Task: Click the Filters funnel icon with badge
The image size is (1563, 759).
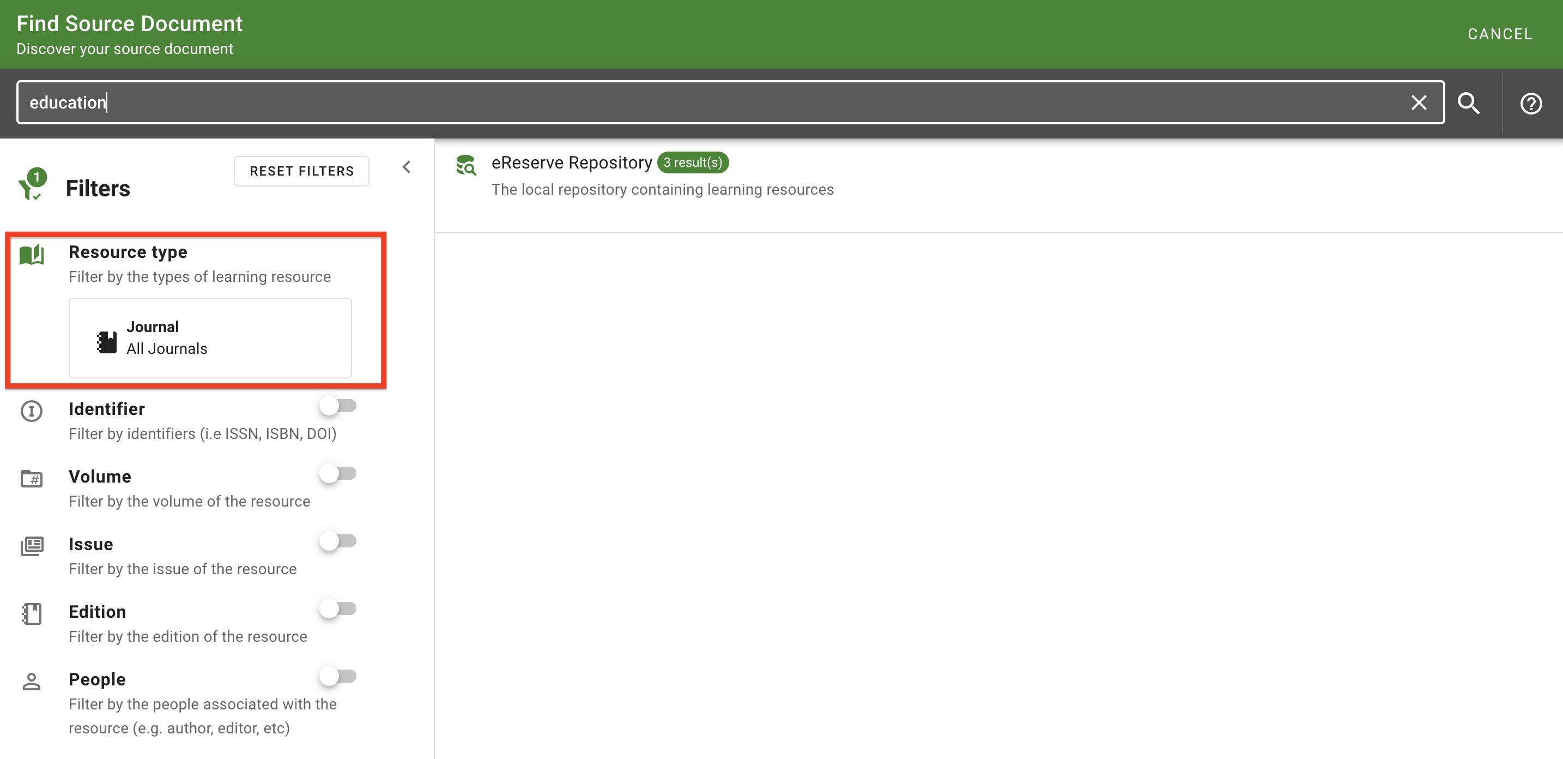Action: coord(32,185)
